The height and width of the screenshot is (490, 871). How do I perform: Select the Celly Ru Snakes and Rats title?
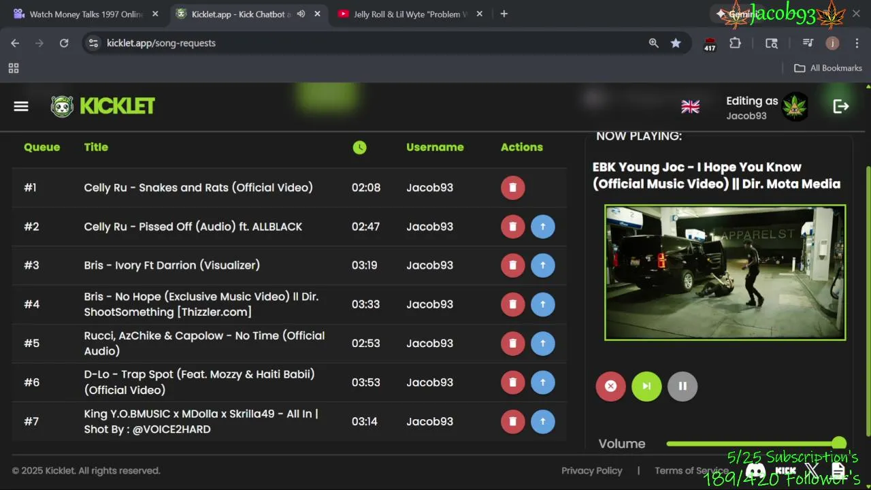pos(199,188)
